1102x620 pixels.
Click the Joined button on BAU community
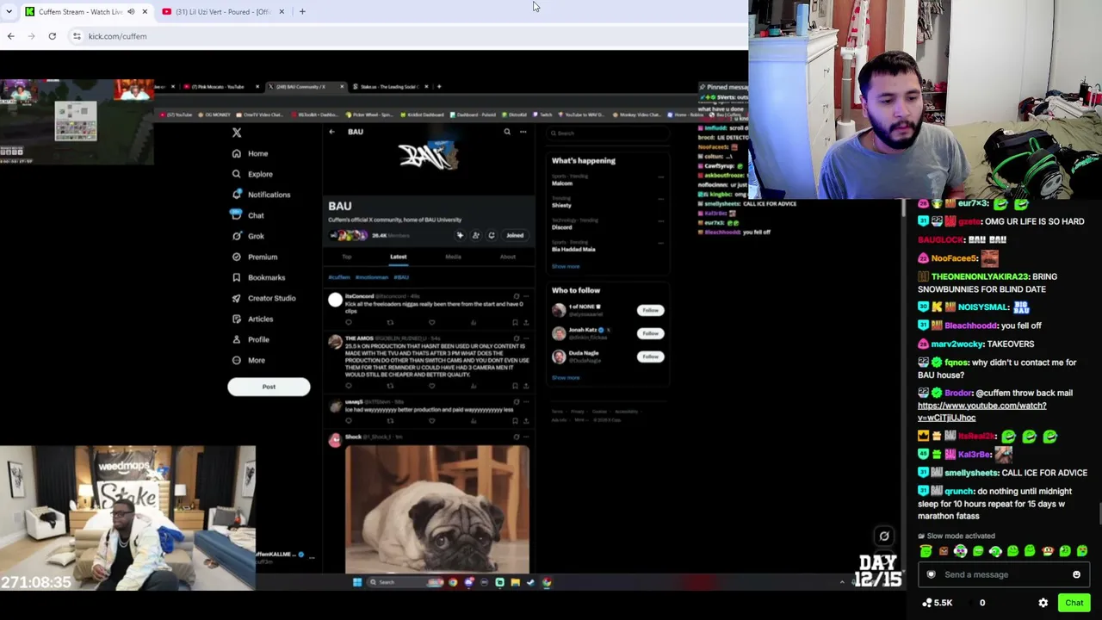pos(515,235)
